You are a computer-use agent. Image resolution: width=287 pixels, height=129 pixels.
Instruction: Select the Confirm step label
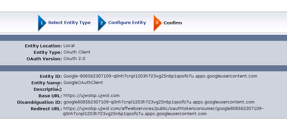pos(173,23)
